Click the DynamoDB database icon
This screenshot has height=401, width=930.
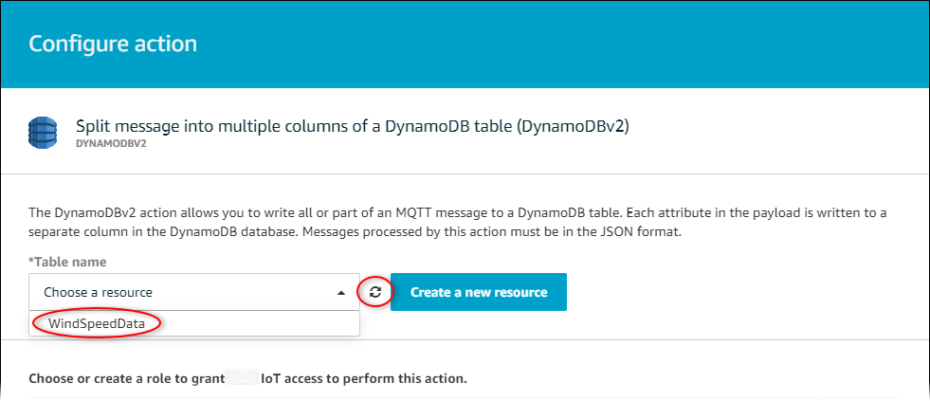[x=43, y=133]
